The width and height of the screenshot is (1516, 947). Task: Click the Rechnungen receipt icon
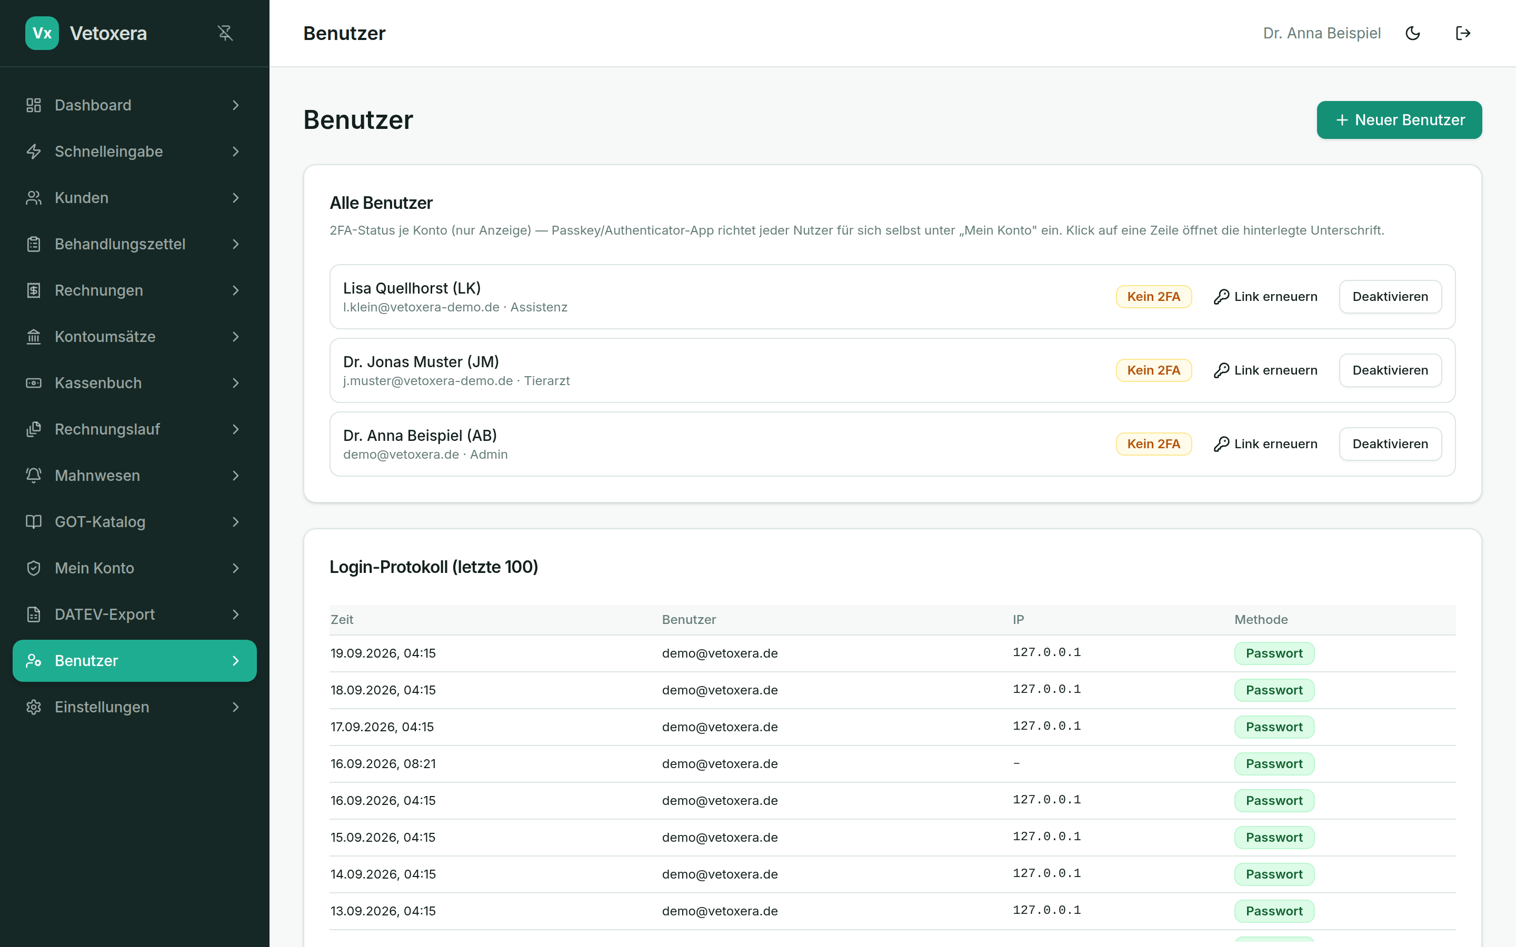point(34,290)
